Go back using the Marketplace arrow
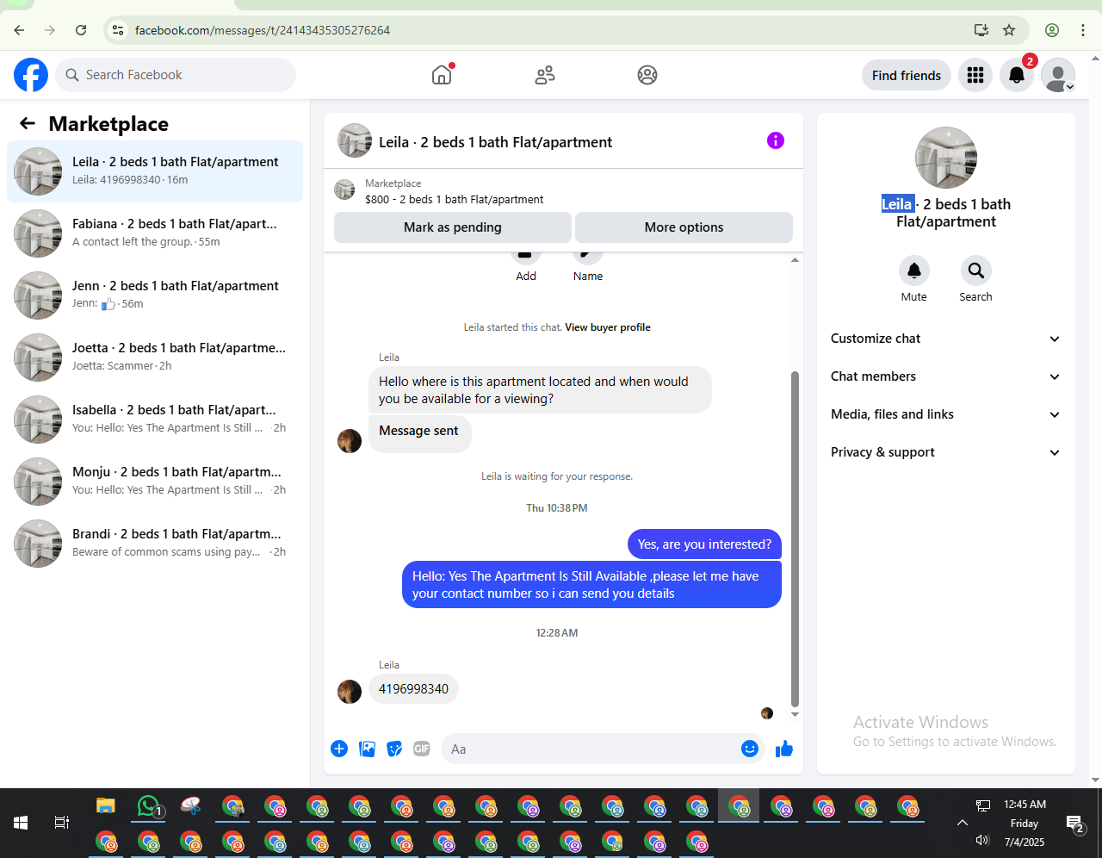Viewport: 1102px width, 858px height. 28,123
